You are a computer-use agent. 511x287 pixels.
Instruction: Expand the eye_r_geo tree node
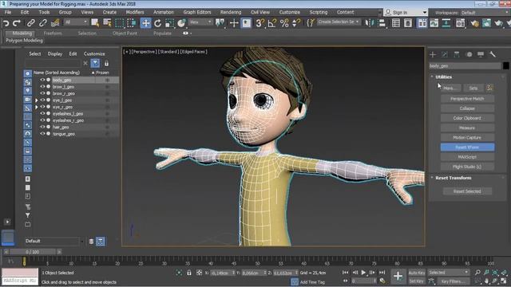pos(37,107)
